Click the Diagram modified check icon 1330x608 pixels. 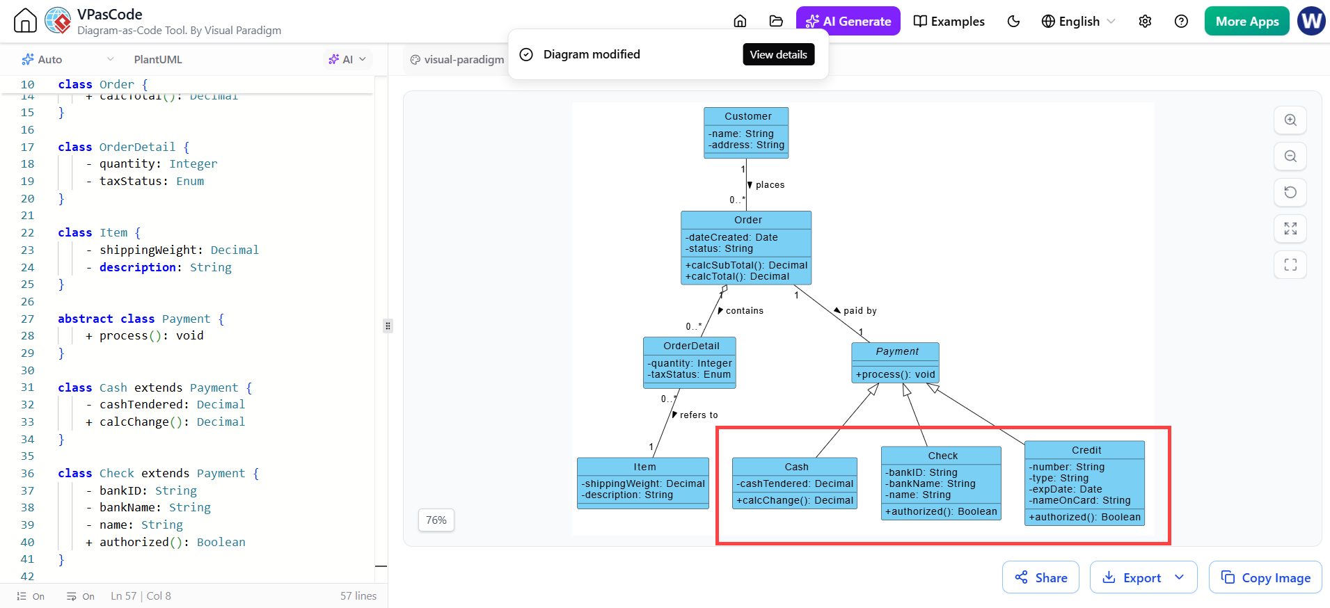click(526, 54)
